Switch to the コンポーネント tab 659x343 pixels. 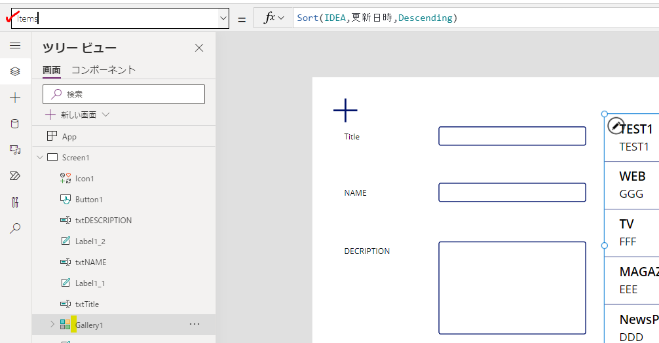click(x=103, y=70)
